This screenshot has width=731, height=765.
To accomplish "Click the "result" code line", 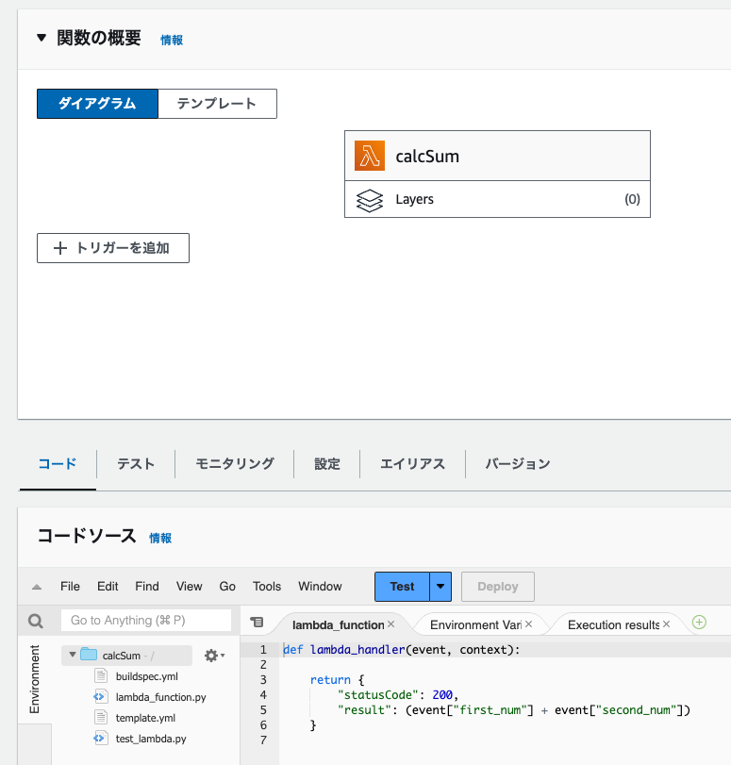I will 514,710.
